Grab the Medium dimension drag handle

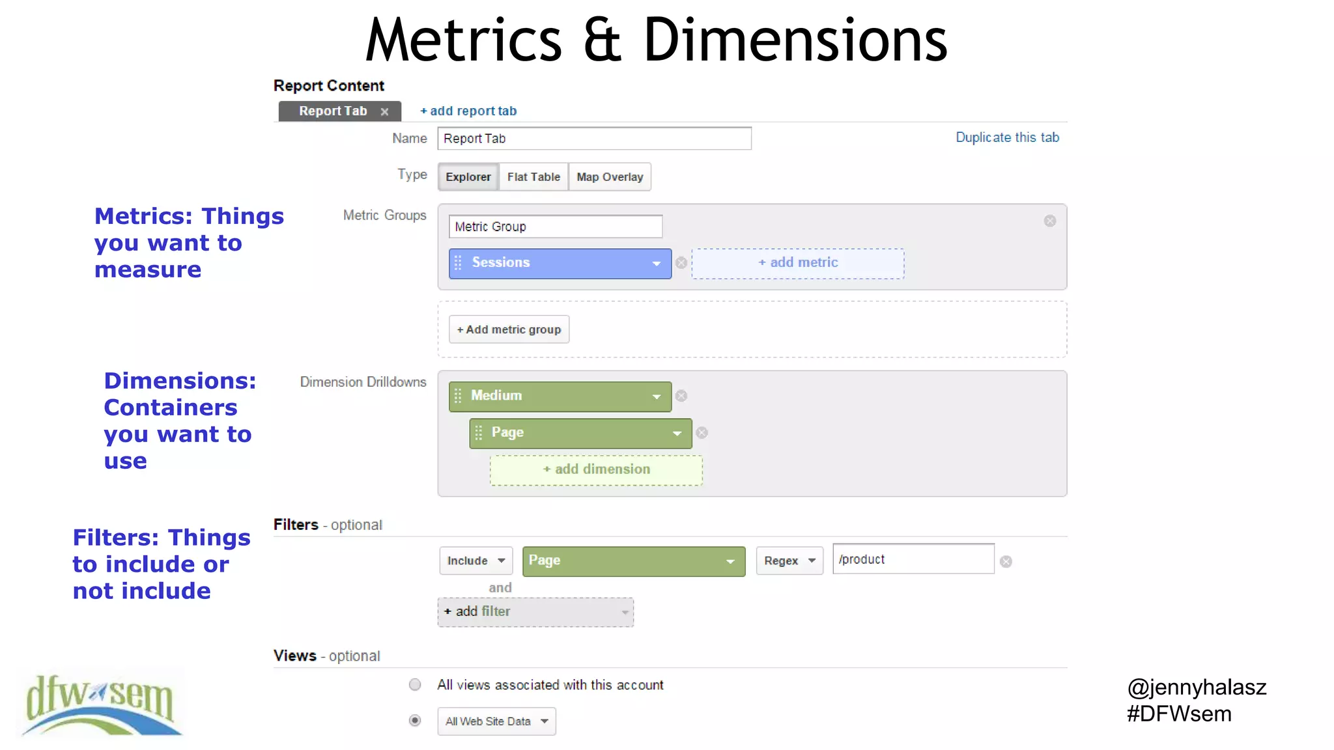pyautogui.click(x=458, y=396)
